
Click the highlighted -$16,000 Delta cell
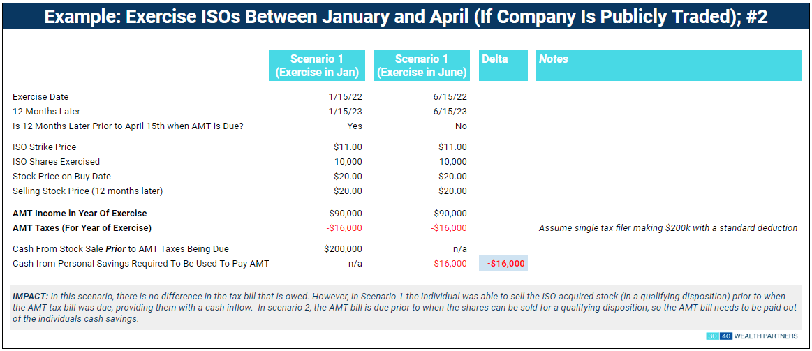pyautogui.click(x=503, y=263)
